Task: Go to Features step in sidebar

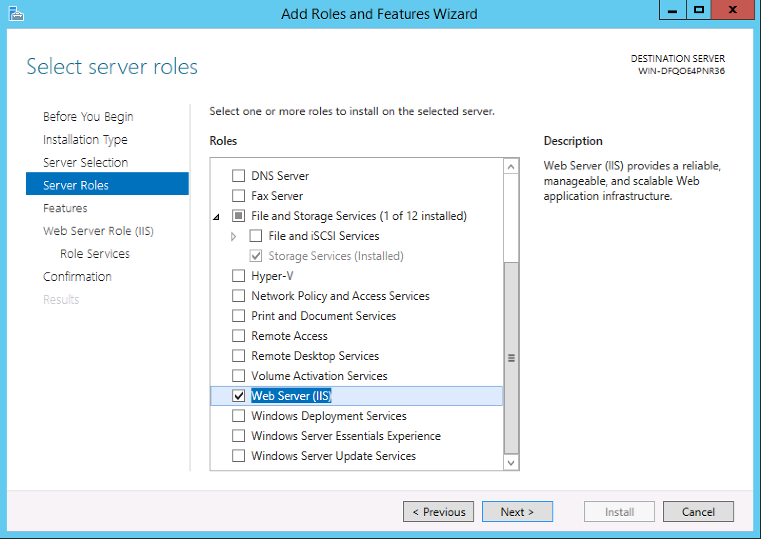Action: [65, 208]
